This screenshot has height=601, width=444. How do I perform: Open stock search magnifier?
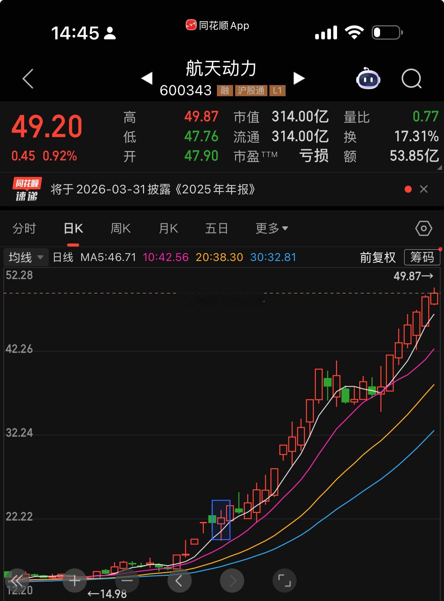pos(411,79)
